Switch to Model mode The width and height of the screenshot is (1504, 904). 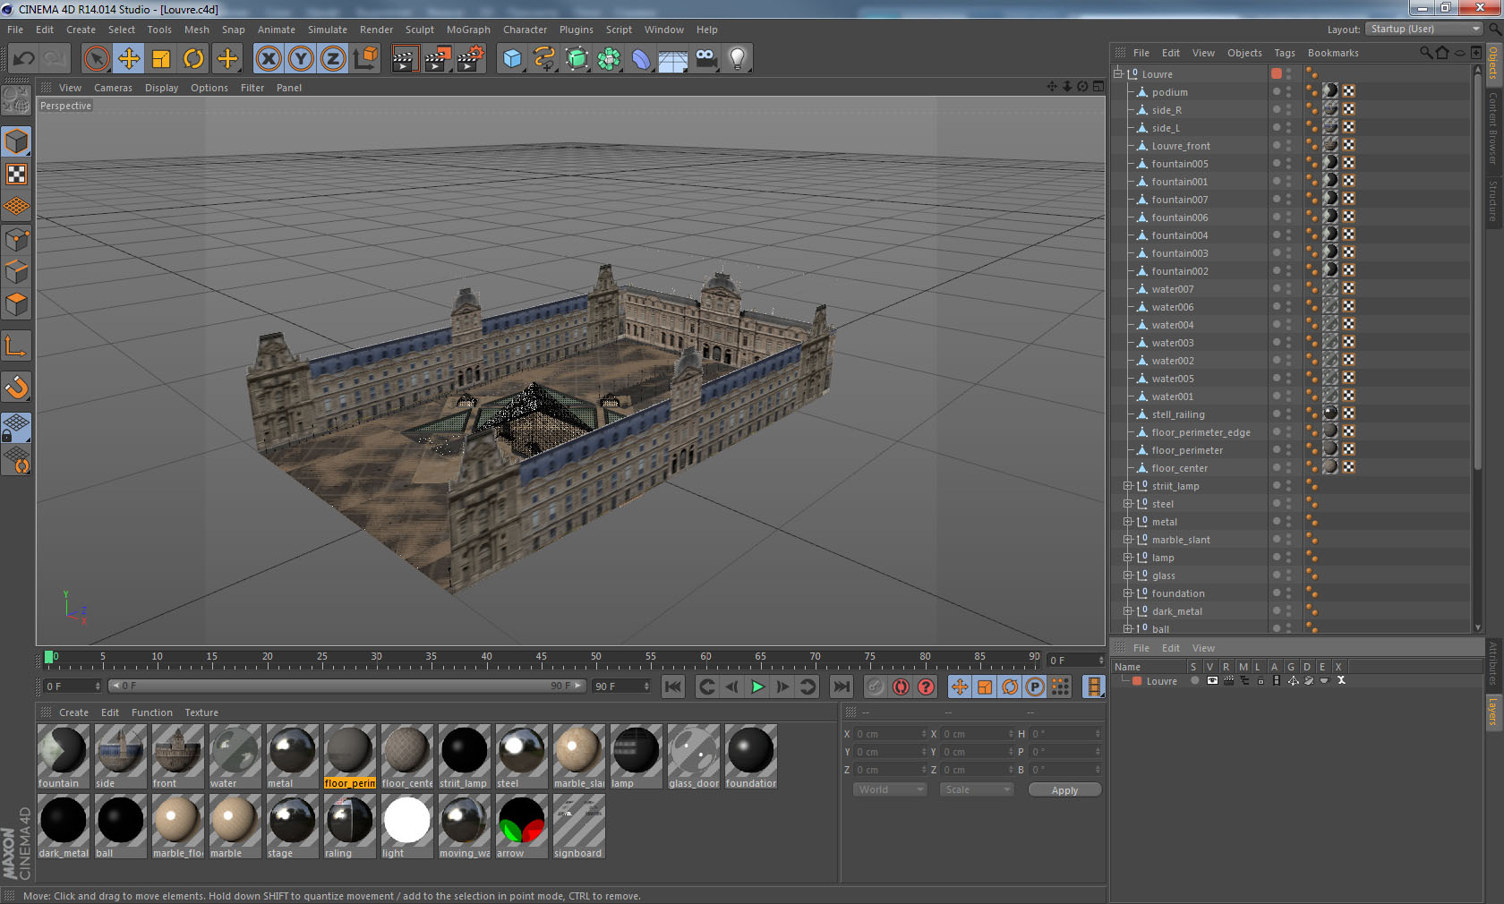click(x=16, y=141)
